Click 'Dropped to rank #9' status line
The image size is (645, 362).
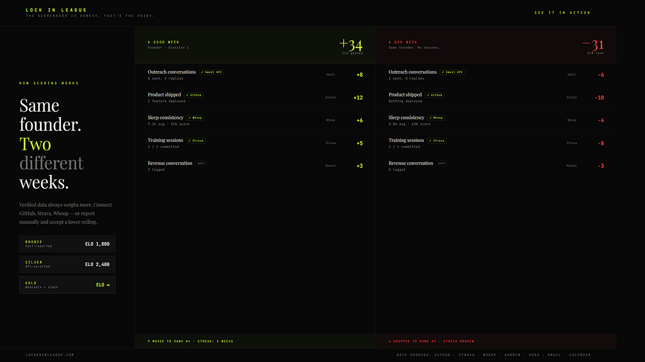click(x=431, y=341)
